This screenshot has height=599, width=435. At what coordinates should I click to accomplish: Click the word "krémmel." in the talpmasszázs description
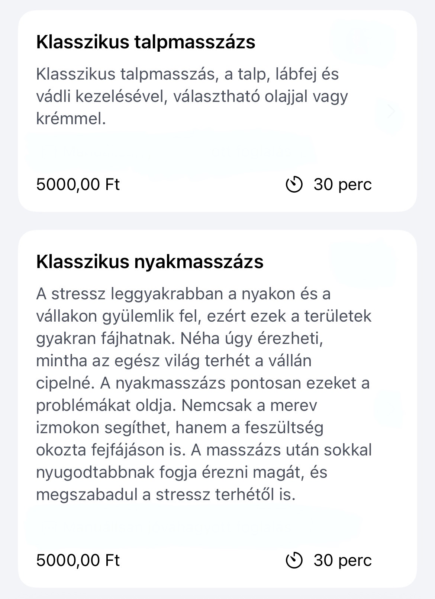pyautogui.click(x=71, y=119)
